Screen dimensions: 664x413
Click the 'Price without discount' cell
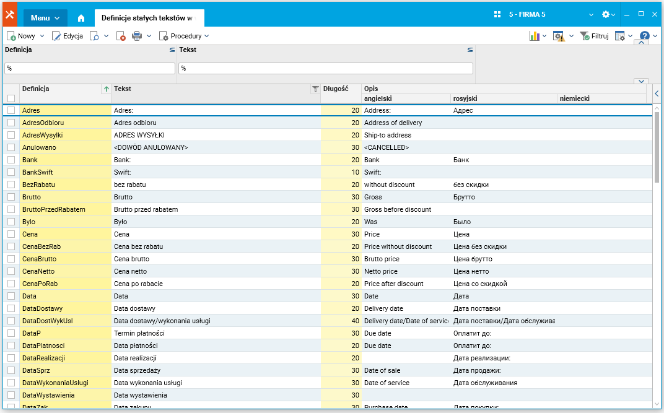(x=406, y=246)
